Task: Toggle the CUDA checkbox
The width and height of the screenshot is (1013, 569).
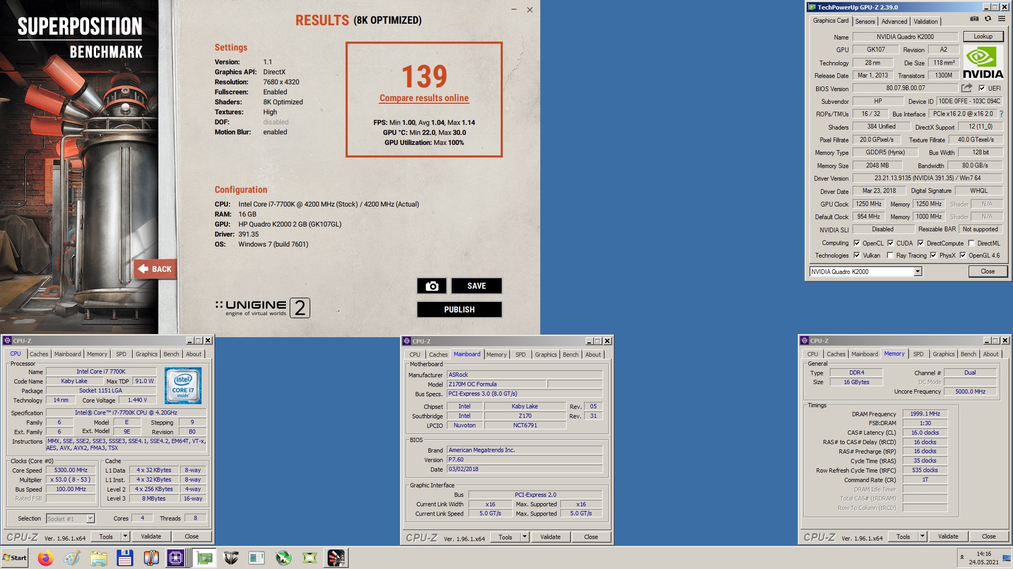Action: tap(891, 243)
